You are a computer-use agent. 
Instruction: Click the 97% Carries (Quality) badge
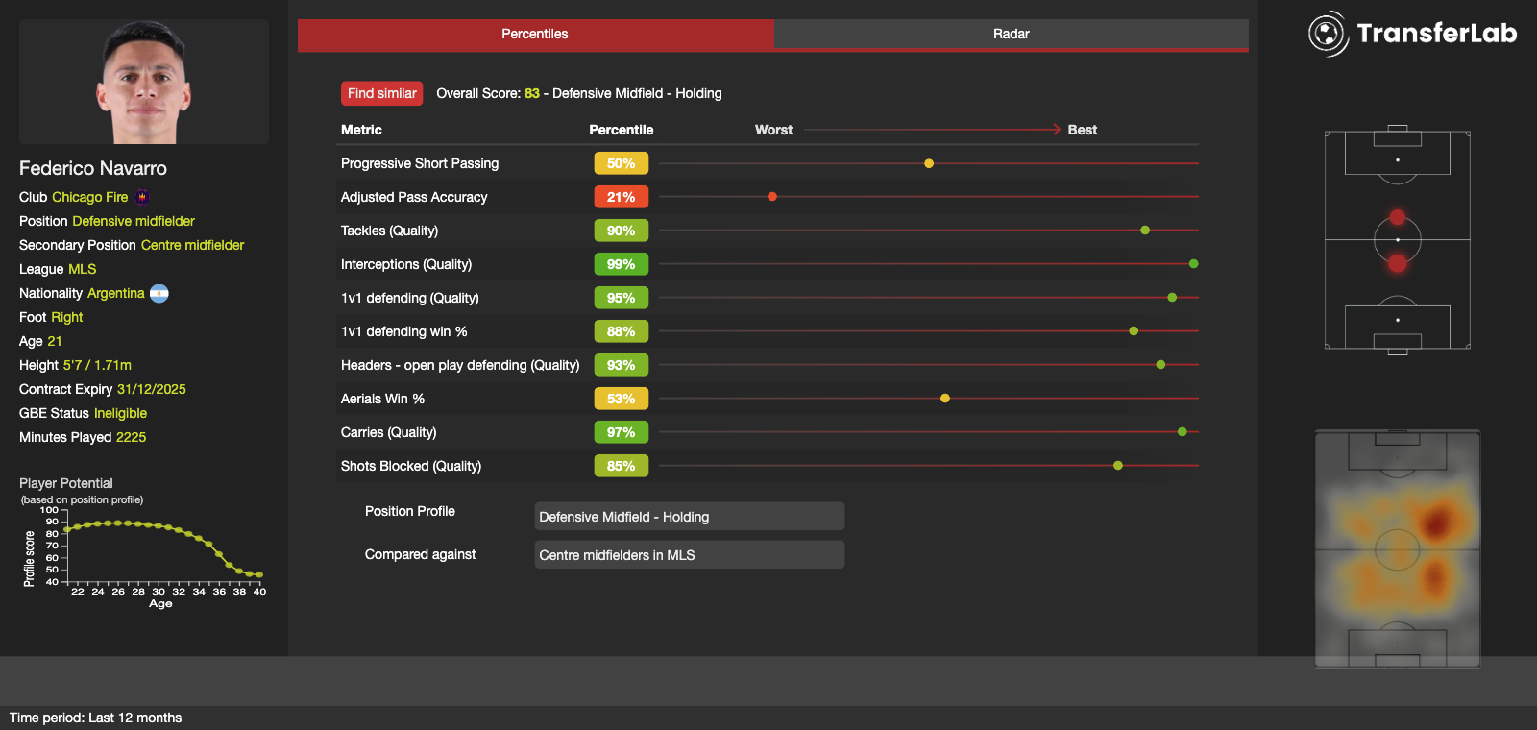[x=622, y=432]
